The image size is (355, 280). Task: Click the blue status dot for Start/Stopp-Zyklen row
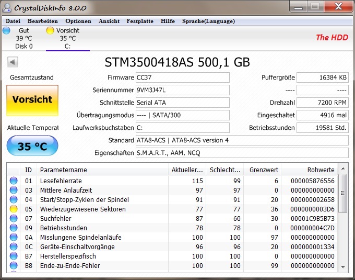14,199
